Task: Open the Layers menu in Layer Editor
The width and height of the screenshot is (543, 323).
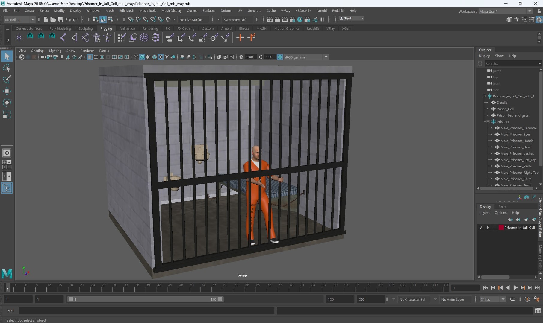Action: [484, 213]
